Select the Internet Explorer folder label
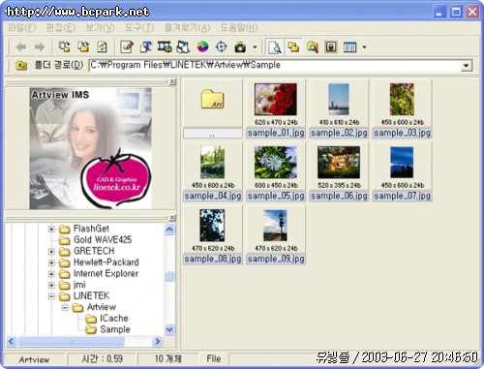The width and height of the screenshot is (484, 369). point(106,273)
